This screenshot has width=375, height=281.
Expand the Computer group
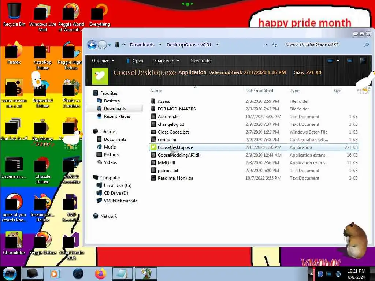click(x=110, y=178)
